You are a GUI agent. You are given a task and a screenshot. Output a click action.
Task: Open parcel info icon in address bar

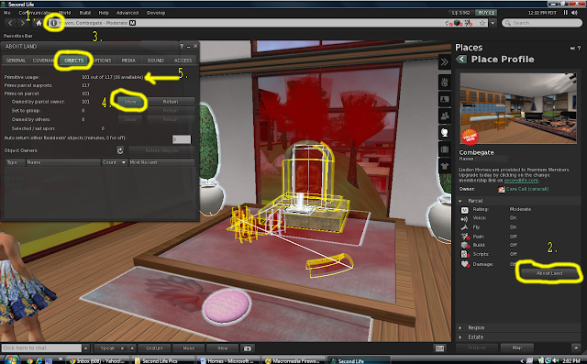tap(53, 23)
